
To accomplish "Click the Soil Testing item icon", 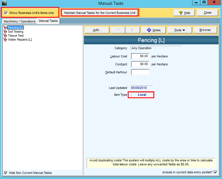I will [x=5, y=32].
